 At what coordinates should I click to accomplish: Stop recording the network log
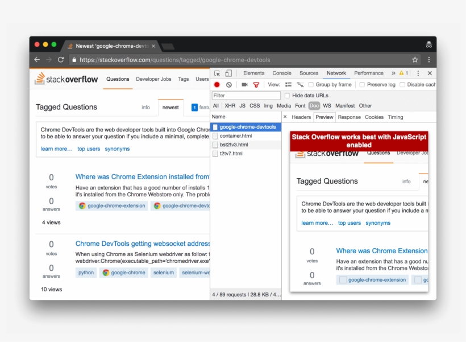pos(217,84)
